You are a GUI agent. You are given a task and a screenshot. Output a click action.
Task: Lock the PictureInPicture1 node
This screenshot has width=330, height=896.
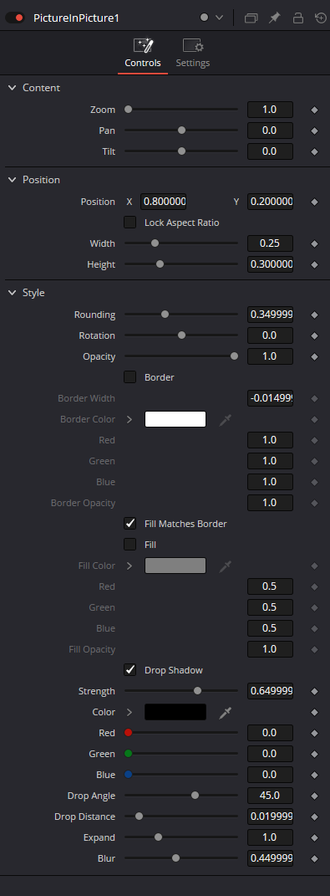[x=298, y=18]
